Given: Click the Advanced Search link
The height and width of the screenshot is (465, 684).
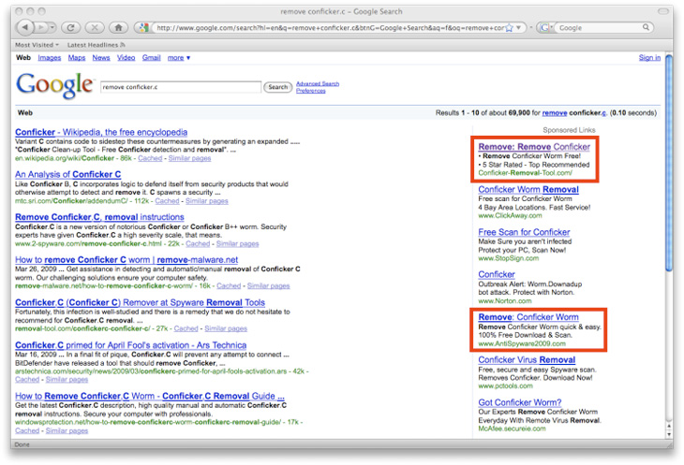Looking at the screenshot, I should click(x=318, y=83).
